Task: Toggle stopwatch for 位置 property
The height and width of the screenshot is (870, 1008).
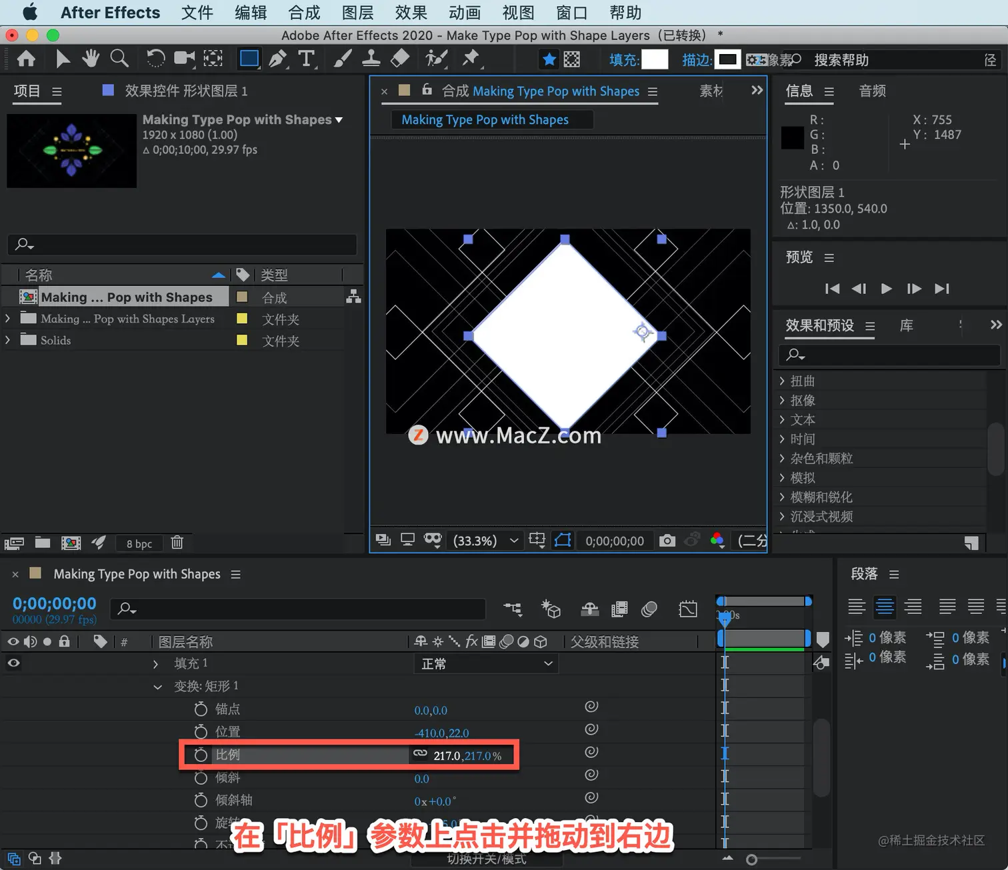Action: point(201,732)
